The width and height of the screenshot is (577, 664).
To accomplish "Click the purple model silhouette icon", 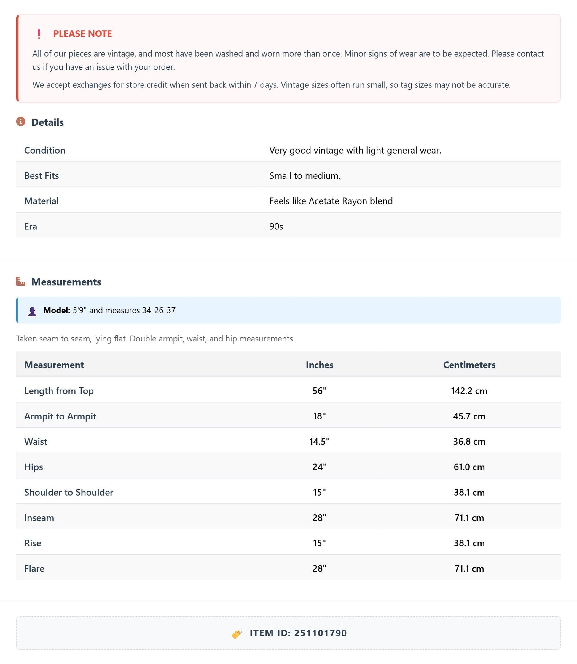I will 32,311.
